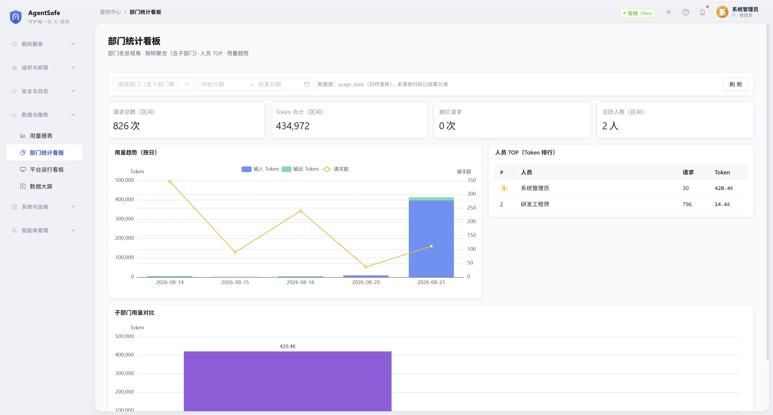This screenshot has width=773, height=415.
Task: Click the 智能体管理 menu label
Action: coord(35,231)
